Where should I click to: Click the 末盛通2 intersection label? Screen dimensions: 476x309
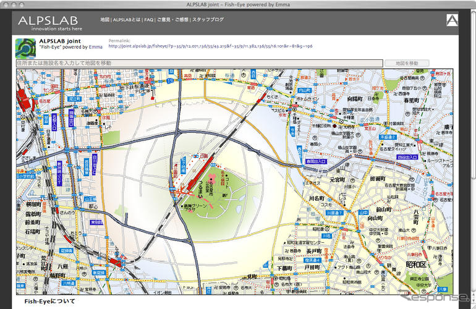(388, 137)
